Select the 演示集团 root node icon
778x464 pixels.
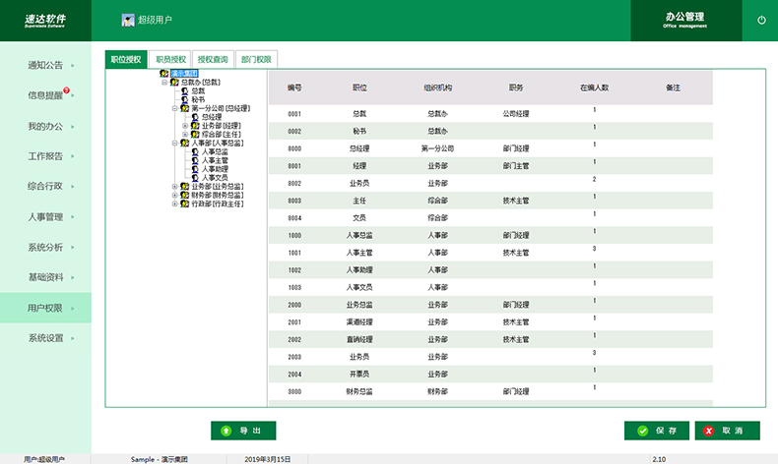coord(164,73)
